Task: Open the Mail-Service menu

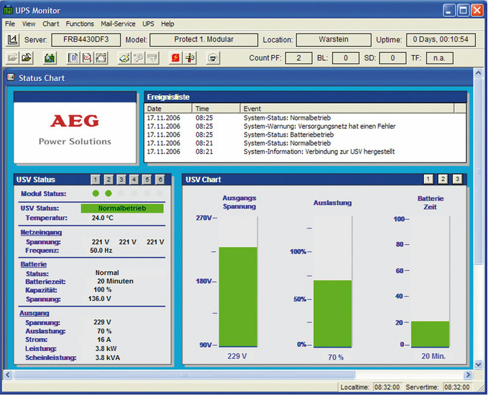Action: tap(118, 24)
